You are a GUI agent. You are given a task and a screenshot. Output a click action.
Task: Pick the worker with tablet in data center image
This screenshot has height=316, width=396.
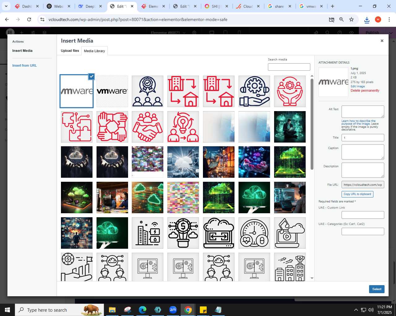click(219, 162)
